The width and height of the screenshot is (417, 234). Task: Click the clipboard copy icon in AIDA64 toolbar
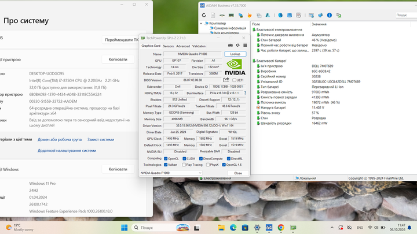pyautogui.click(x=259, y=16)
